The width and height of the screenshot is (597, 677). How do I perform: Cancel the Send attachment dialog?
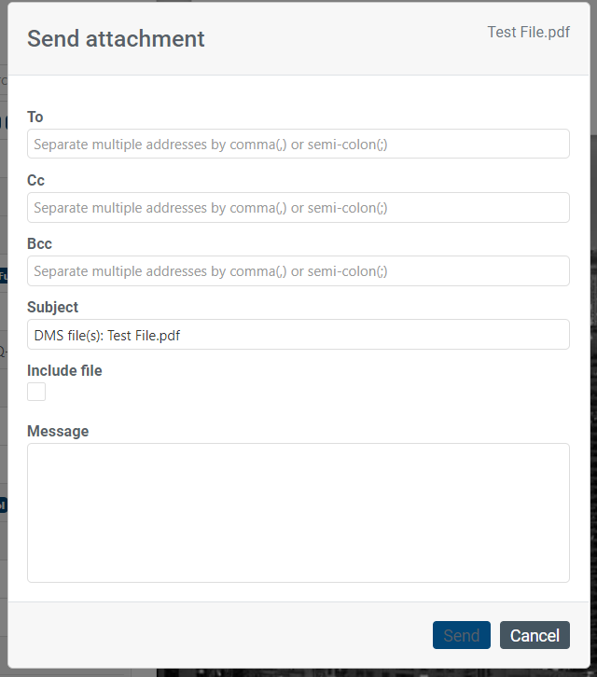[x=535, y=635]
